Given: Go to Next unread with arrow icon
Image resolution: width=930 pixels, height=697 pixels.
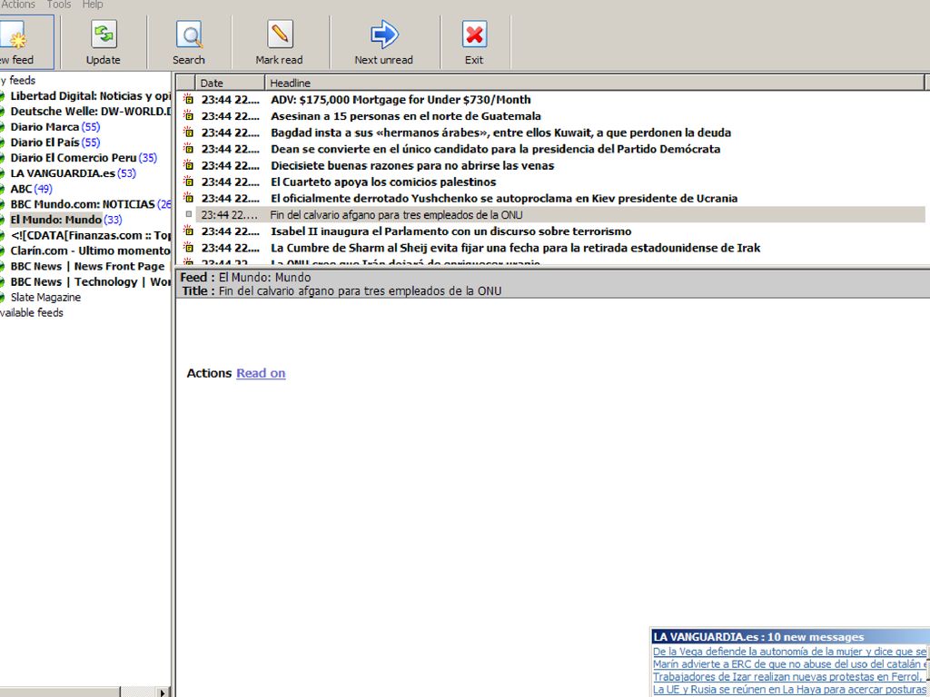Looking at the screenshot, I should point(384,34).
